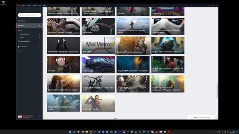Open Dragonslayer Multiplayer Expansion tile

click(168, 84)
